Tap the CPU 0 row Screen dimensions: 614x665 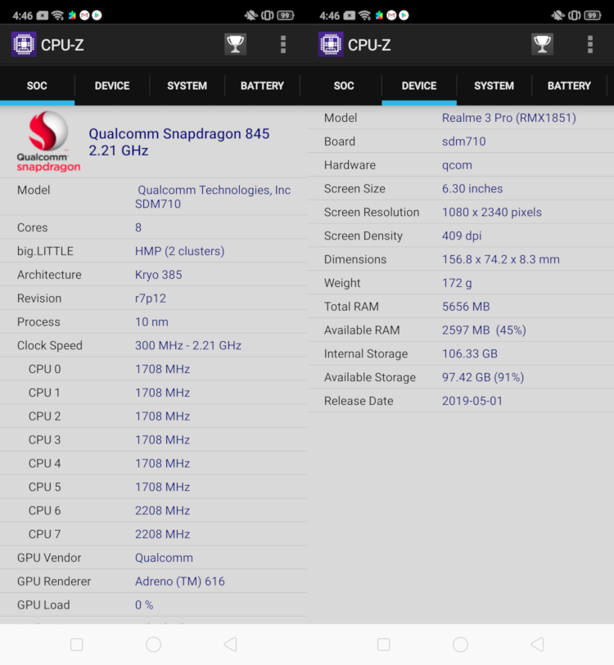(153, 369)
